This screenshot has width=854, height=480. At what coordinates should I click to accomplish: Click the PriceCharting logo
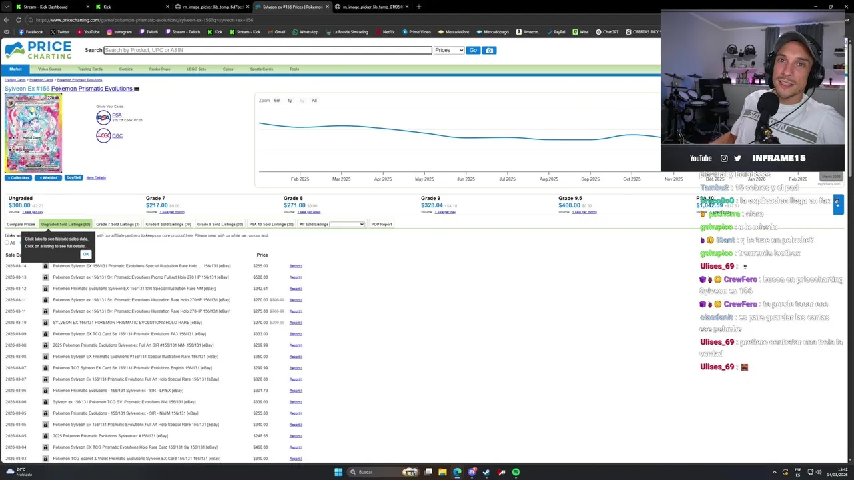[38, 50]
